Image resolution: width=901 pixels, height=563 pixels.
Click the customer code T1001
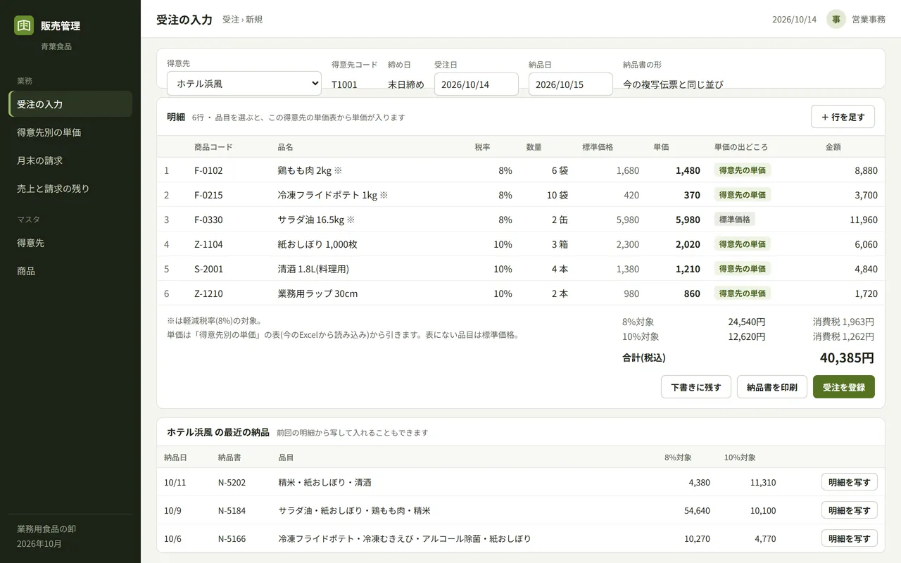pyautogui.click(x=344, y=84)
